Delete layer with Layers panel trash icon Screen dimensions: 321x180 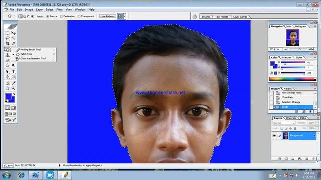314,159
